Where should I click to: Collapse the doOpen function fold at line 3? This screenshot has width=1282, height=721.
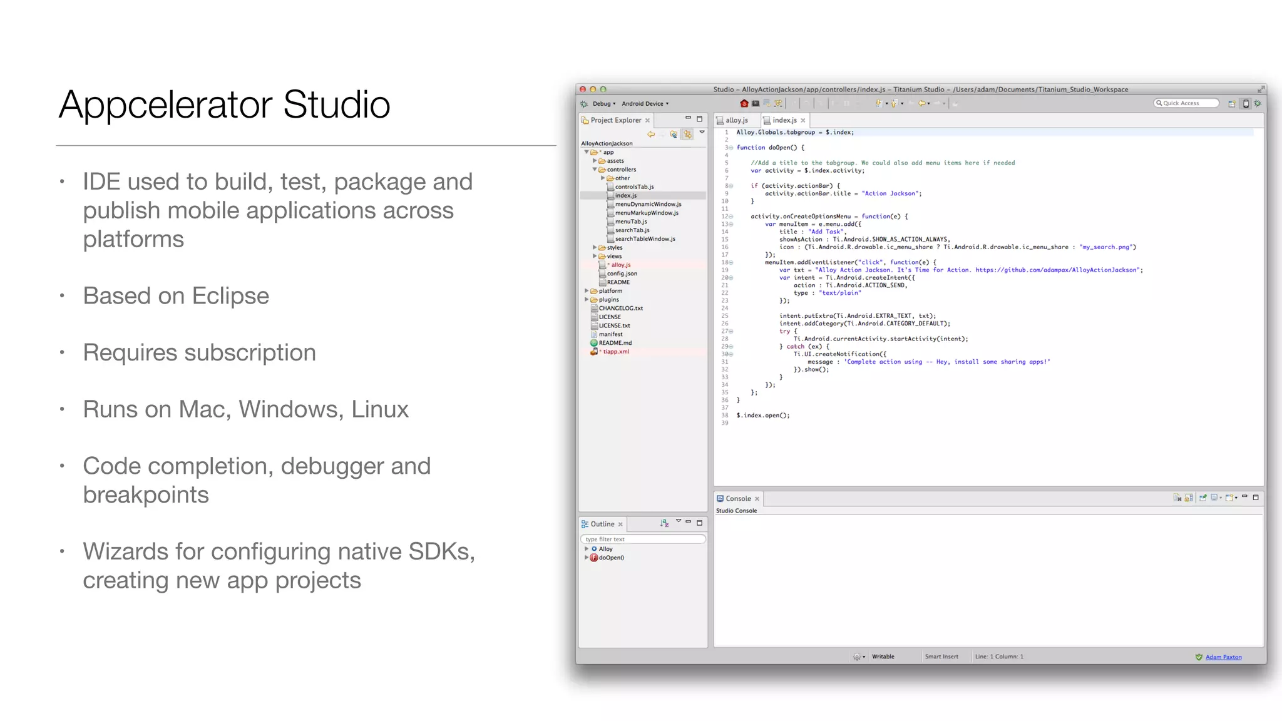click(x=731, y=148)
